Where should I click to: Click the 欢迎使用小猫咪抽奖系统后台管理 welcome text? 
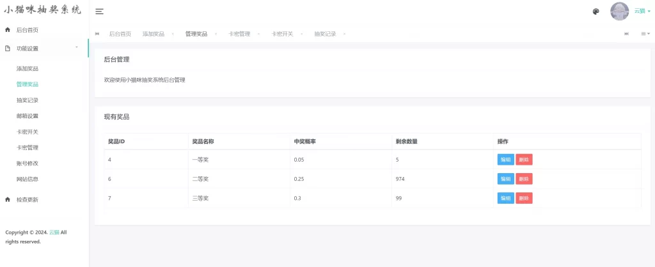point(145,80)
